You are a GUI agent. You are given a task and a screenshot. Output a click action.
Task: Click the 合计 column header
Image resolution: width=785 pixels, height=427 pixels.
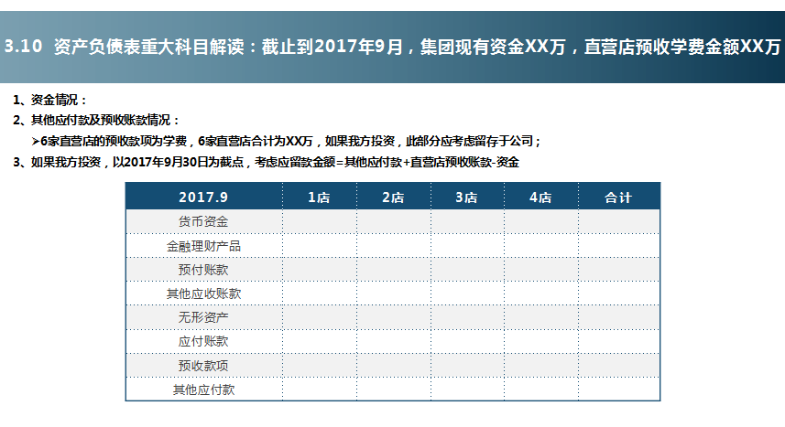(619, 197)
